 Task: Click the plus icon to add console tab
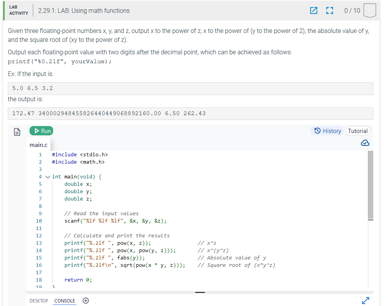[86, 300]
